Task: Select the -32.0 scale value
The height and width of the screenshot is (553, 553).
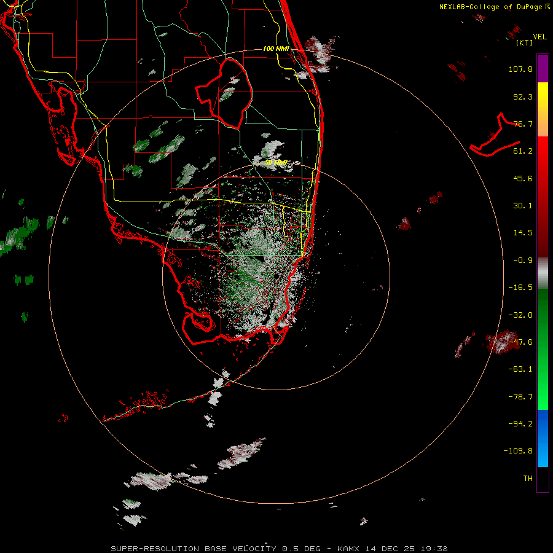Action: [520, 315]
